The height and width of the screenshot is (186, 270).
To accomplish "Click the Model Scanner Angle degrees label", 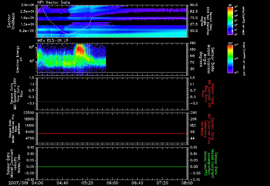I will point(207,59).
